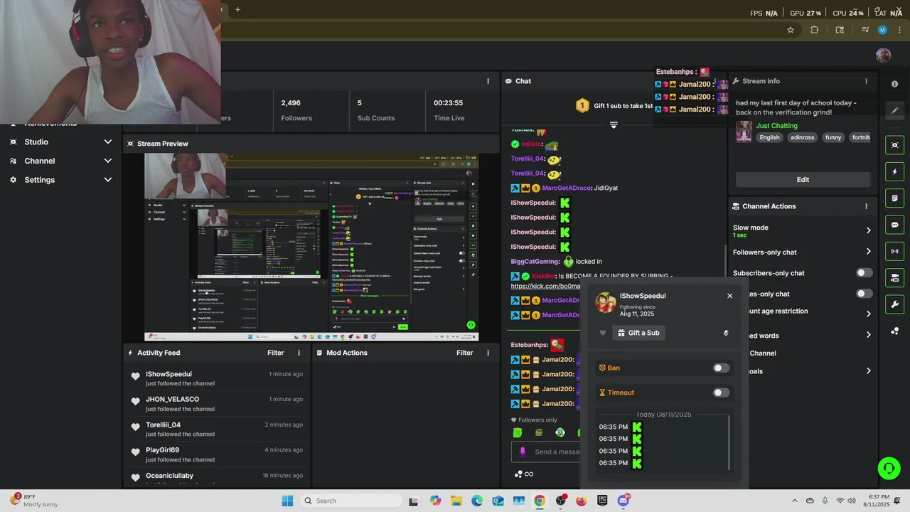
Task: Click the user card message history scrollbar
Action: coord(729,443)
